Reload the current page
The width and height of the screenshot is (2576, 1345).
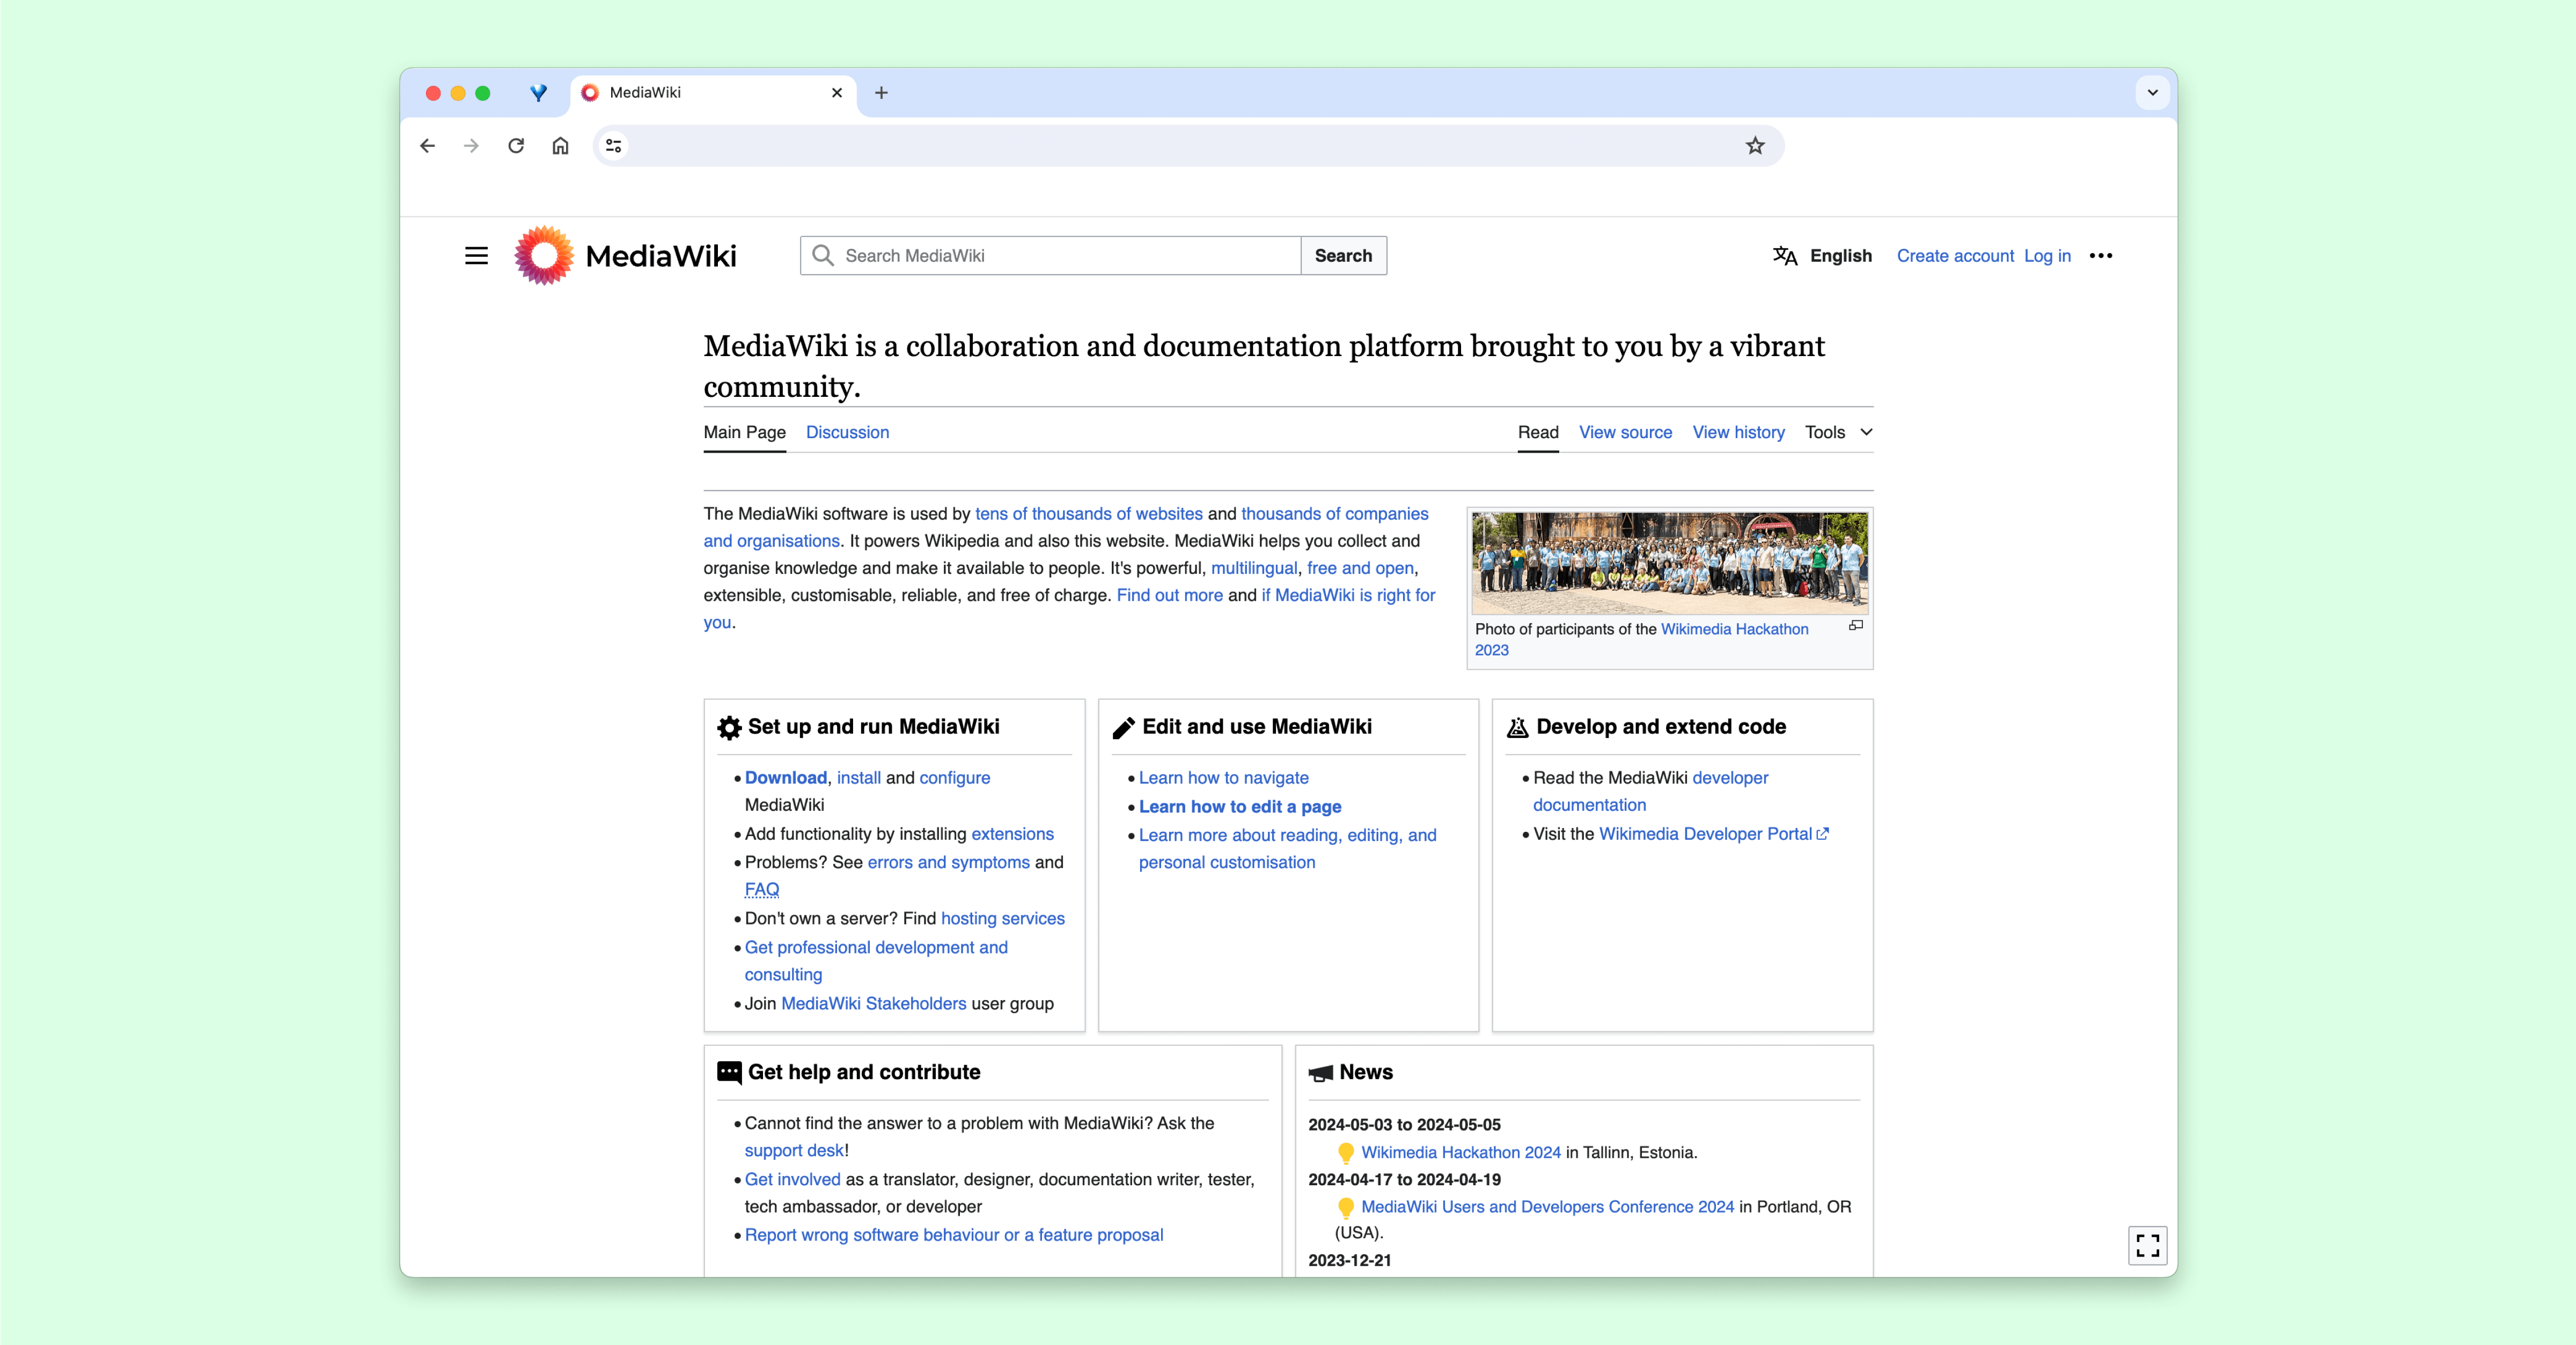tap(516, 145)
